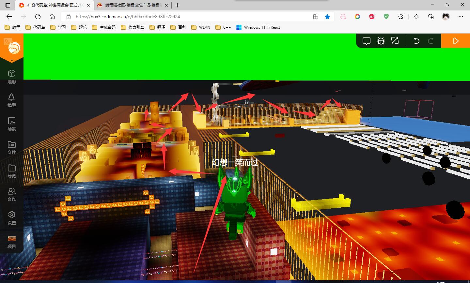The width and height of the screenshot is (470, 283).
Task: Run the map with the orange play button
Action: 456,41
